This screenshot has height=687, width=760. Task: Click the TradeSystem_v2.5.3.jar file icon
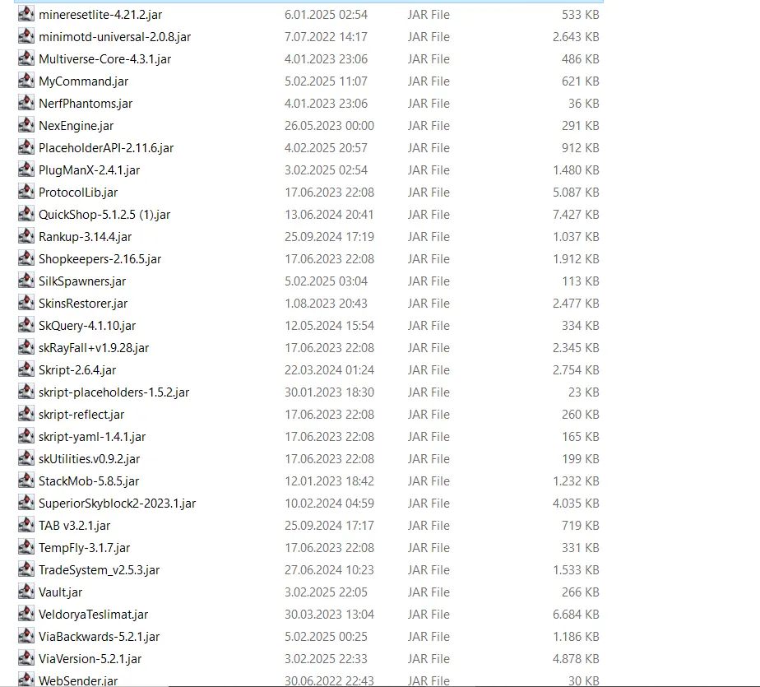(26, 569)
